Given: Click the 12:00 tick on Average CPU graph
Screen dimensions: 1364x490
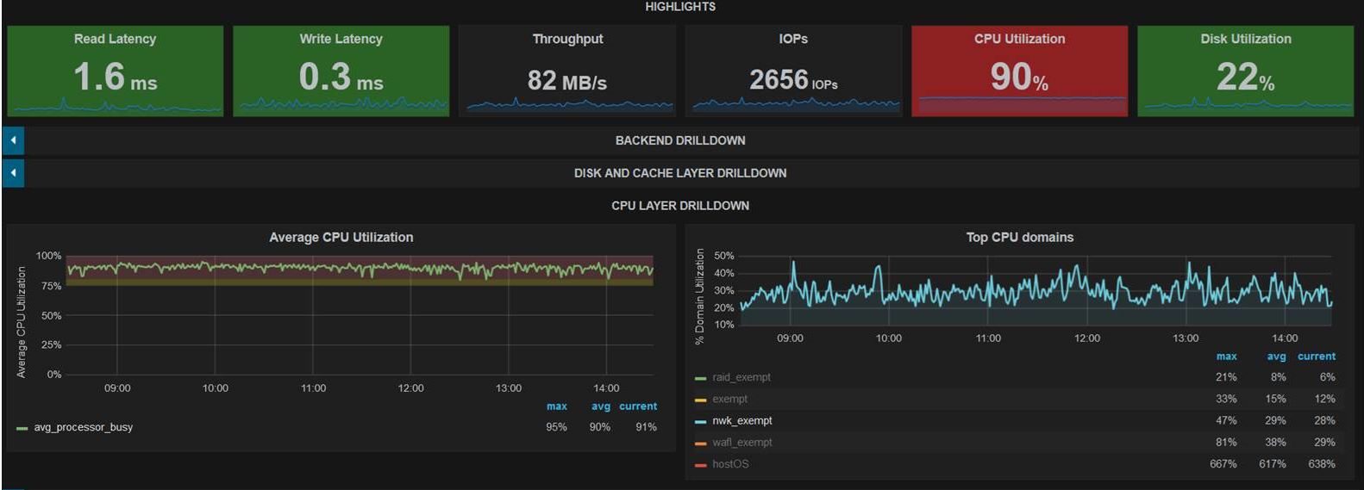Looking at the screenshot, I should (411, 388).
